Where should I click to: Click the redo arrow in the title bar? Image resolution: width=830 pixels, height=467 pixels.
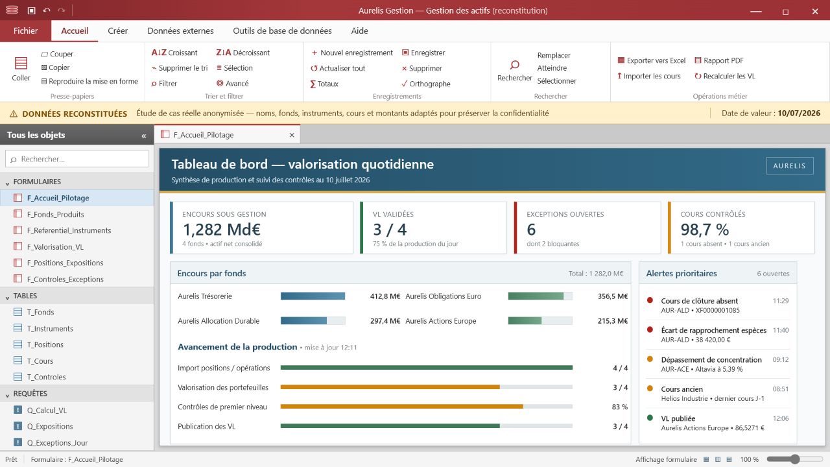[61, 10]
